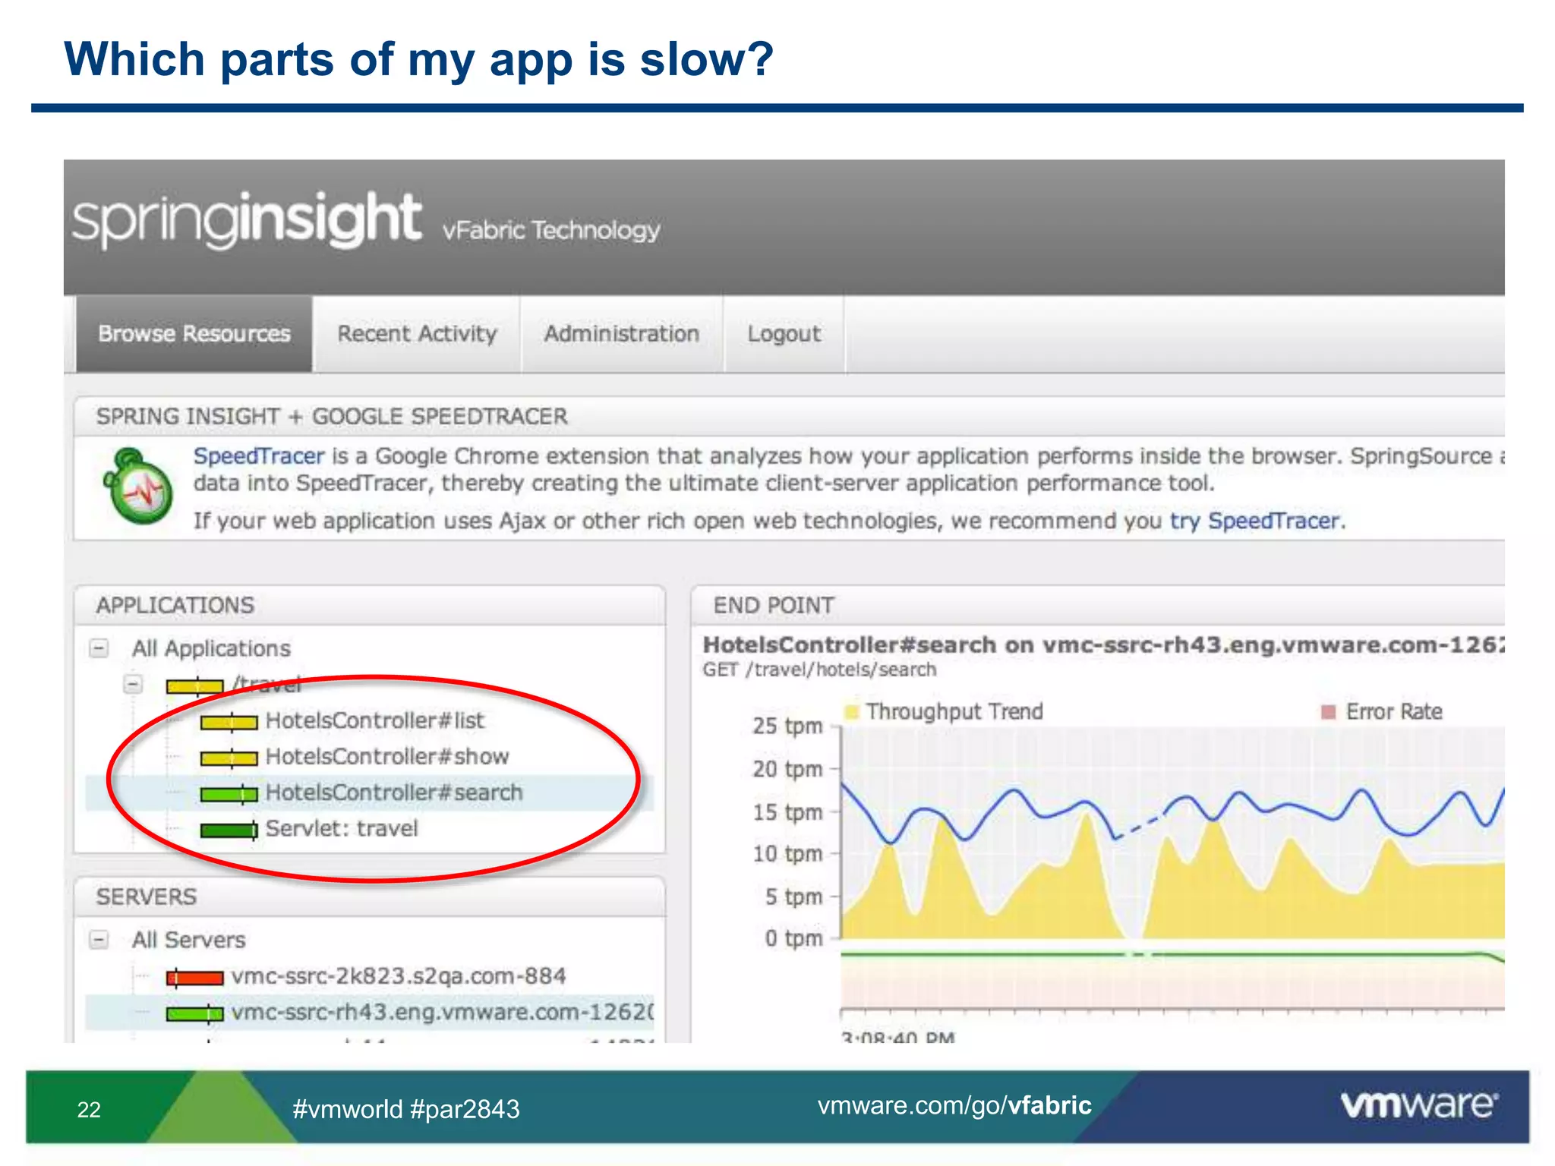This screenshot has width=1555, height=1166.
Task: Open the try SpeedTracer link
Action: tap(1257, 521)
